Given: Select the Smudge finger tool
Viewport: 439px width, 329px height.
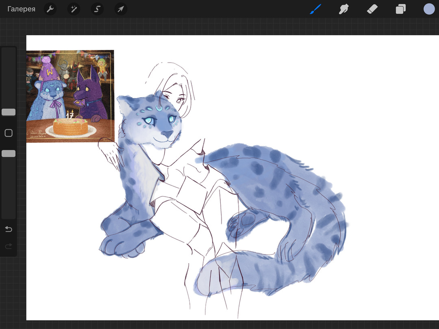Looking at the screenshot, I should 344,9.
